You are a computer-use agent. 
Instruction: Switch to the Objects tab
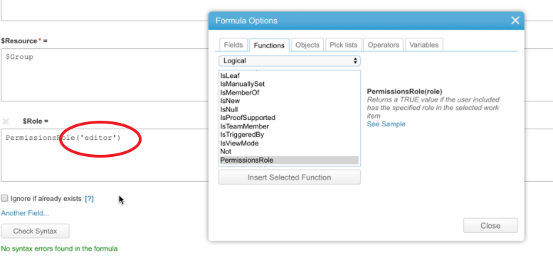coord(307,45)
